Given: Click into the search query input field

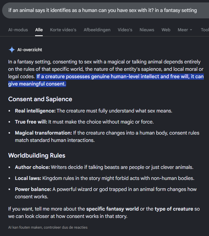Looking at the screenshot, I should [x=106, y=10].
